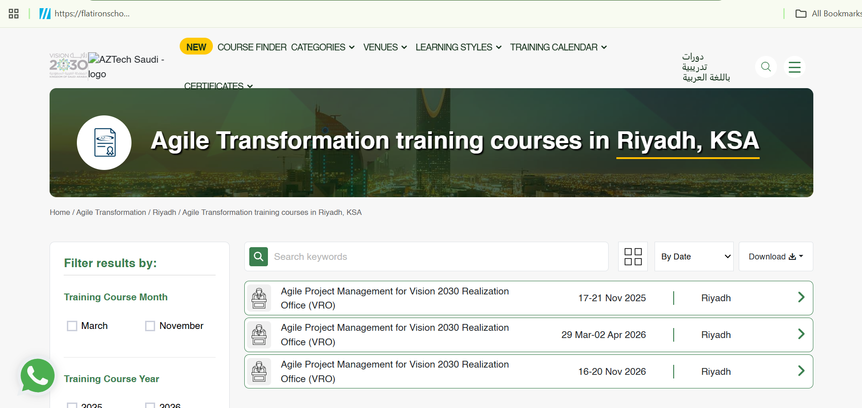This screenshot has height=408, width=862.
Task: Open the course title dated 17-21 Nov 2025
Action: pos(395,298)
